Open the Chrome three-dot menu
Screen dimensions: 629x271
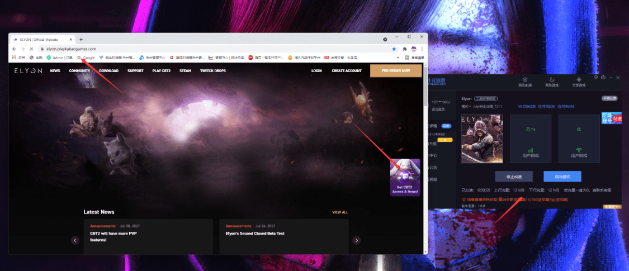point(422,49)
